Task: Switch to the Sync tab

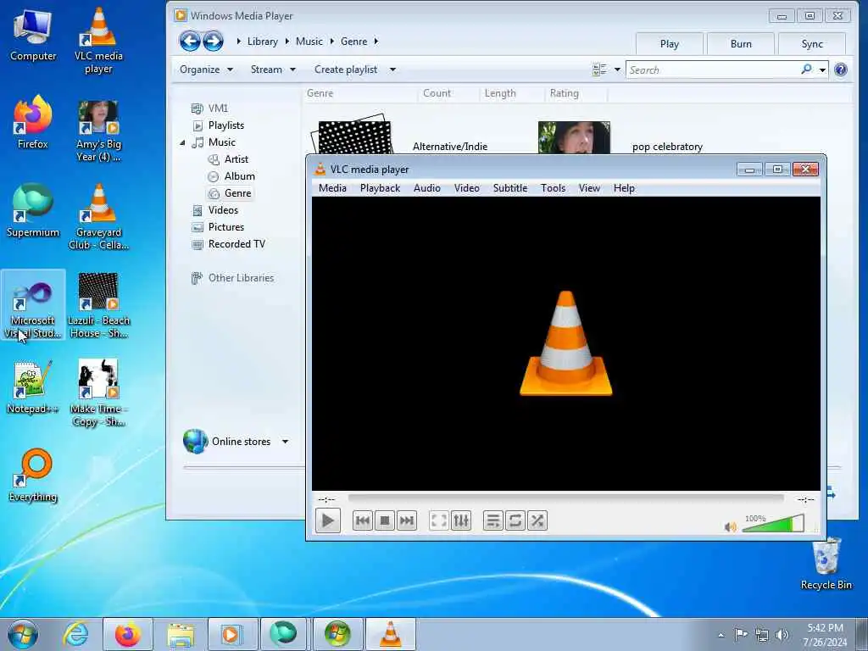Action: (x=812, y=44)
